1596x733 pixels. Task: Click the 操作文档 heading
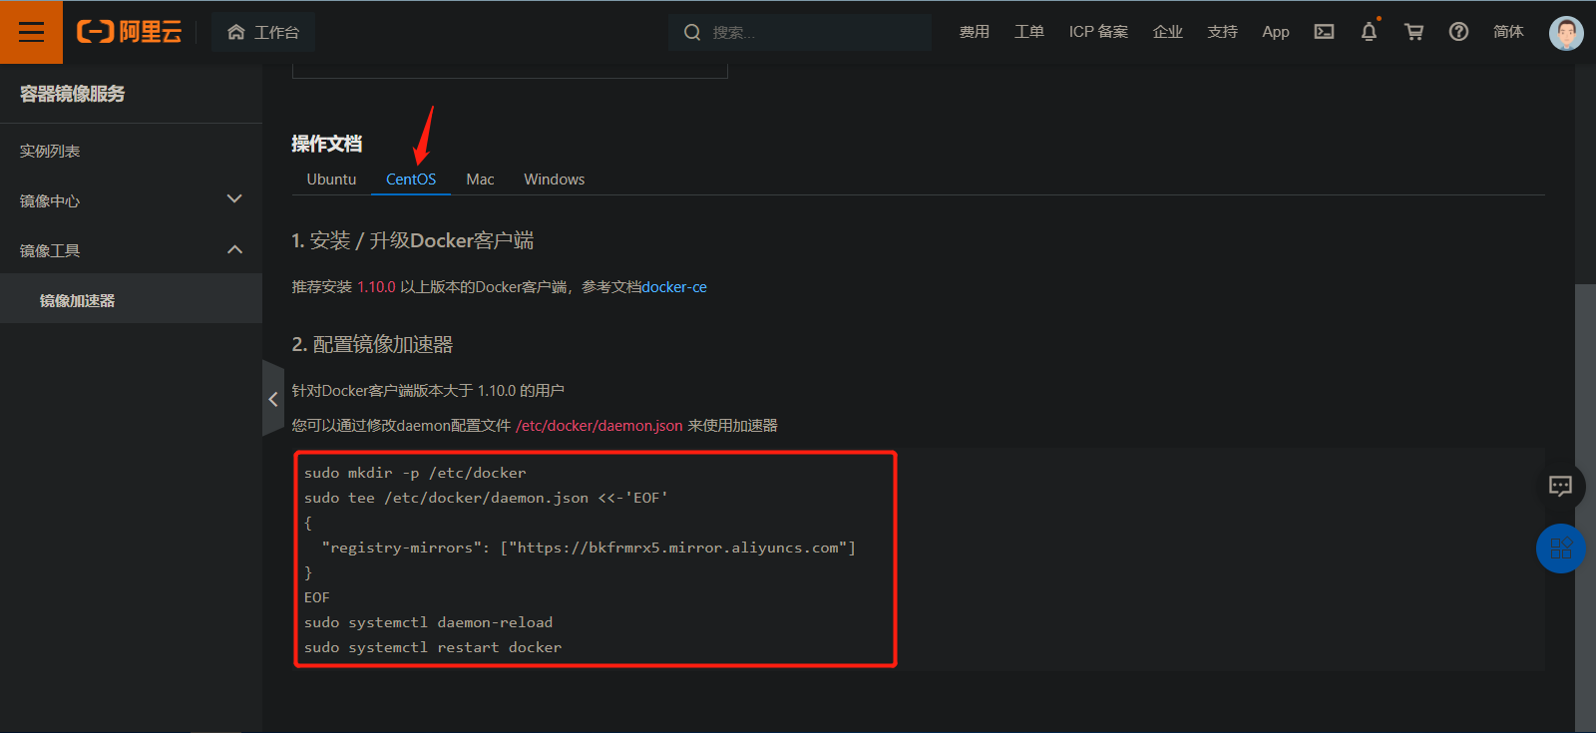click(326, 144)
